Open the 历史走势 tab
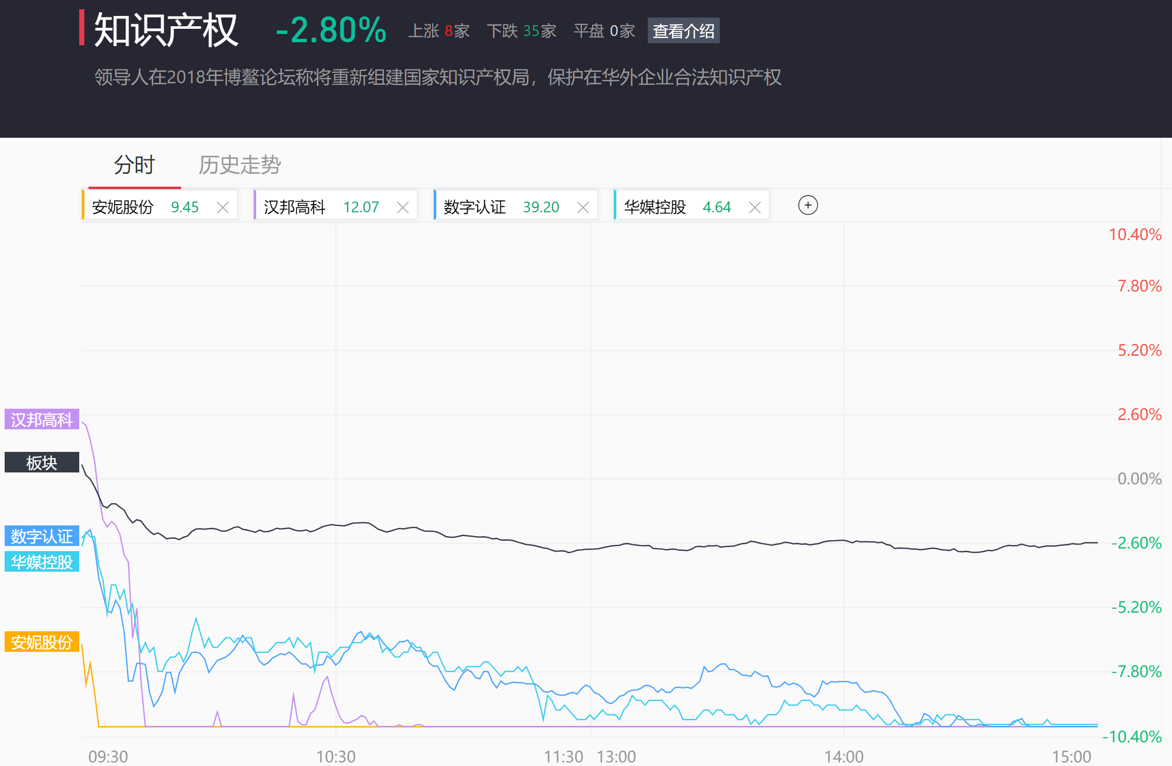The image size is (1172, 766). tap(240, 165)
